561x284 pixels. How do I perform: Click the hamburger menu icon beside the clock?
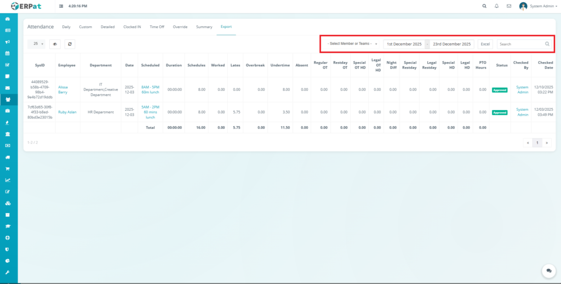tap(61, 6)
